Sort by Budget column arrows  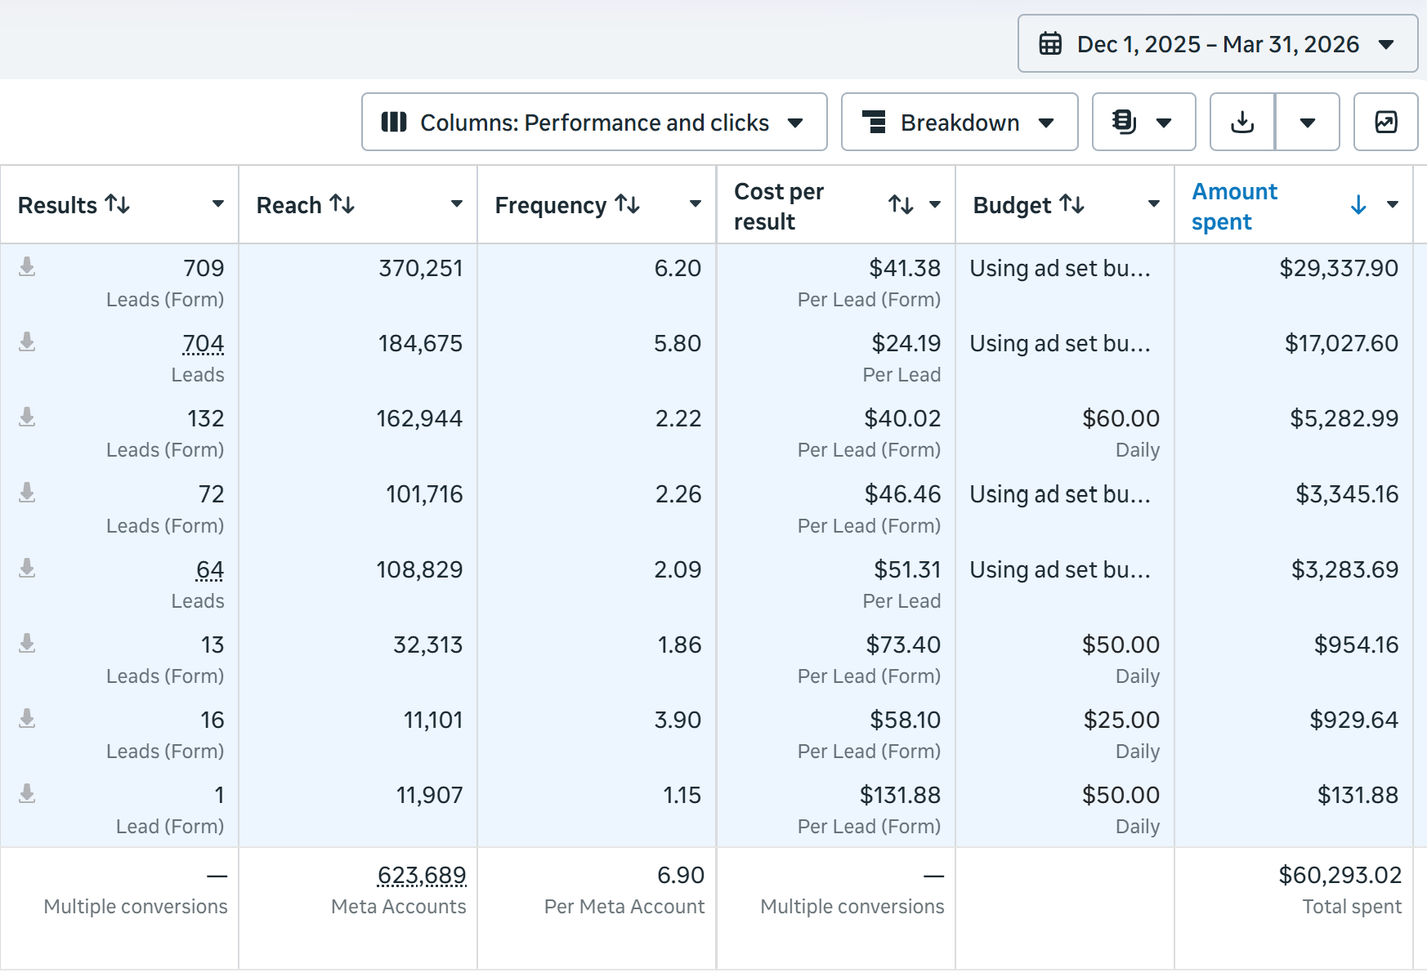click(x=1072, y=204)
